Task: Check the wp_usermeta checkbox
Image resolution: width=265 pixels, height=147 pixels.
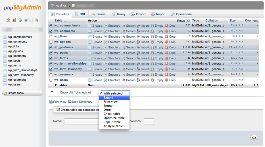Action: coord(51,74)
